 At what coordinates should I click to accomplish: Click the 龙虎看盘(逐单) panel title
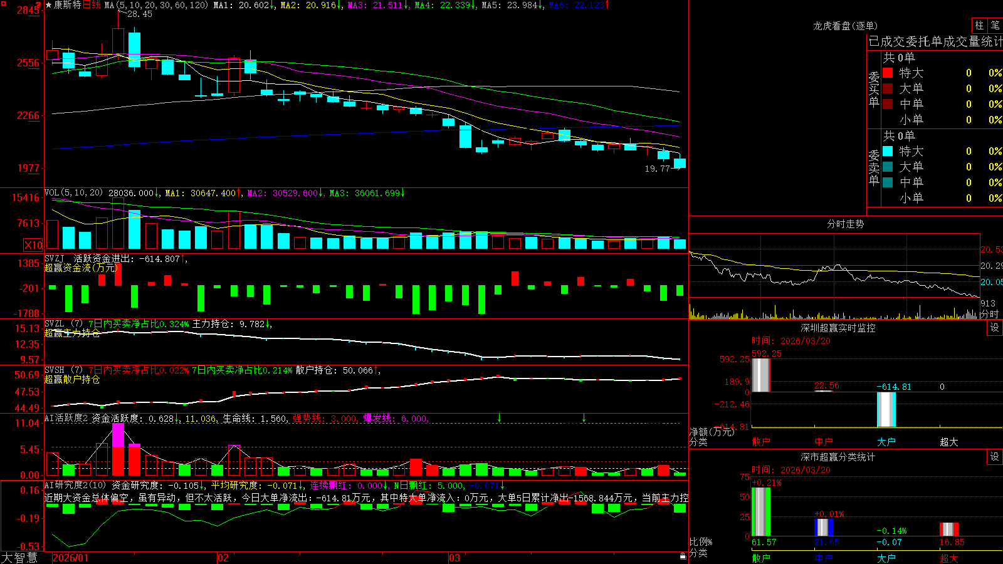point(846,26)
